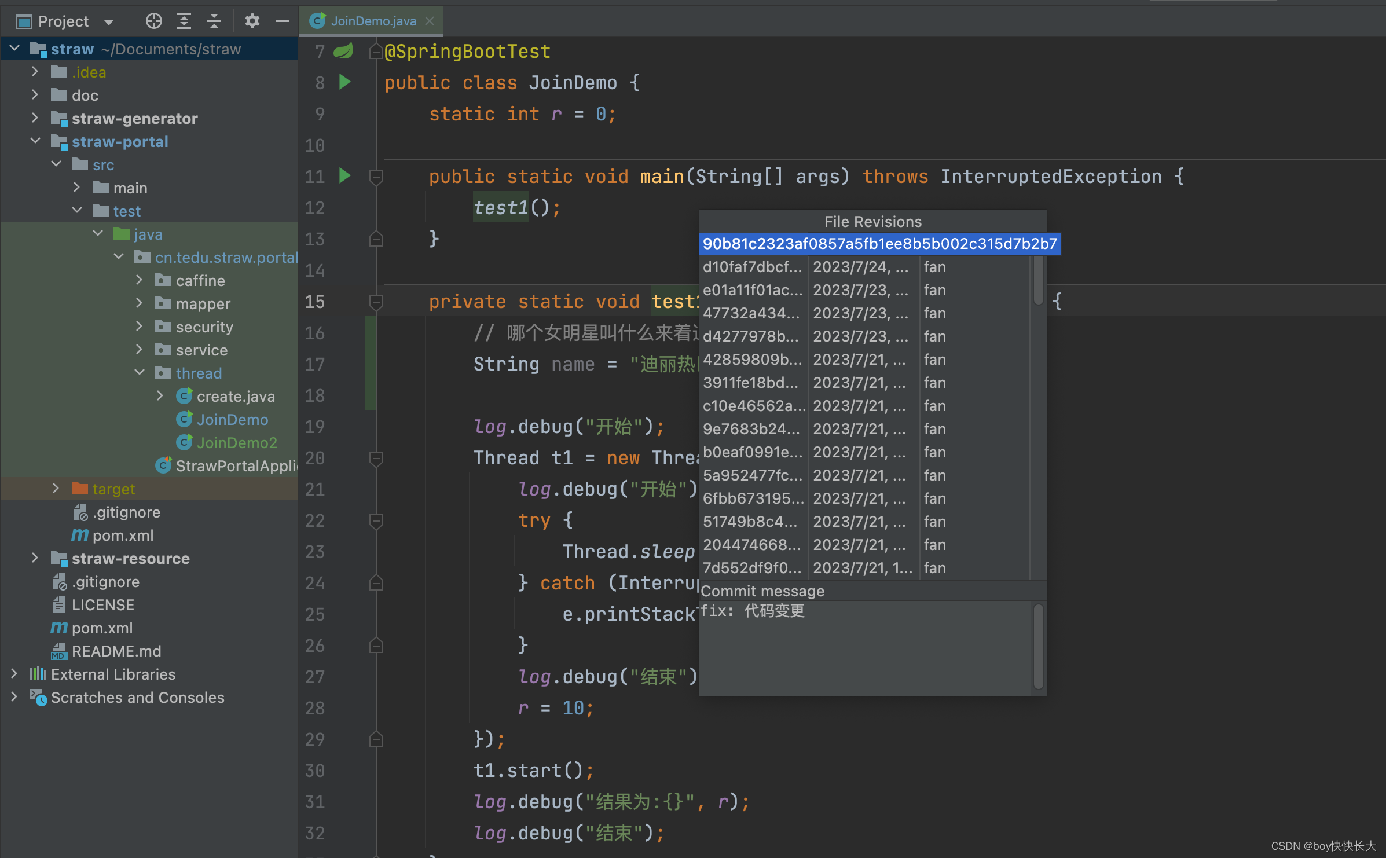Image resolution: width=1386 pixels, height=858 pixels.
Task: Expand the .idea folder
Action: click(x=35, y=72)
